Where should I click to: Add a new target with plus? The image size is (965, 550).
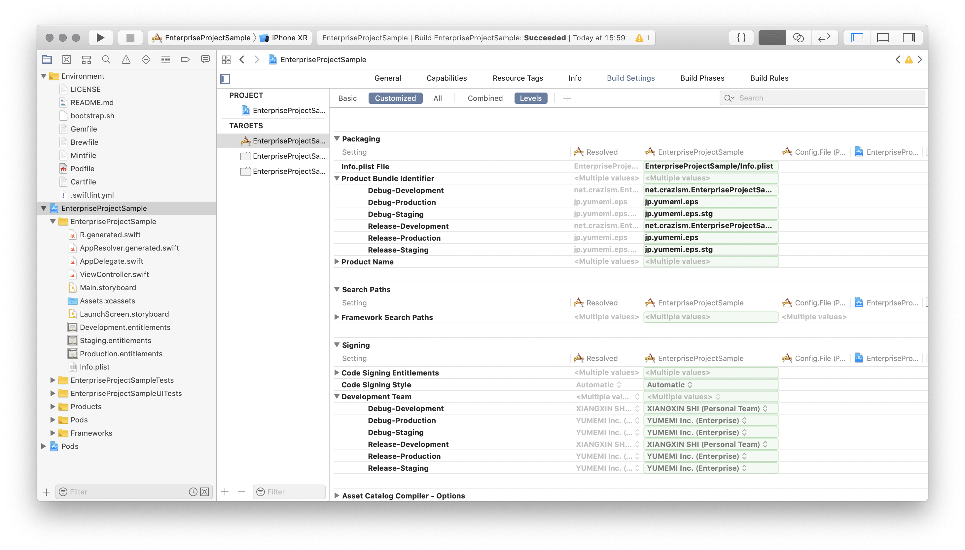(x=225, y=491)
